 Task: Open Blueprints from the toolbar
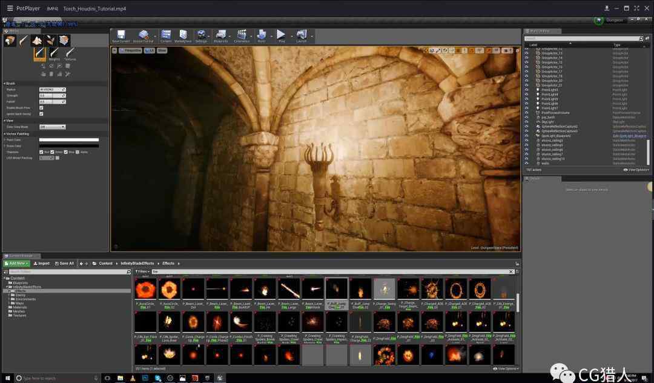click(x=220, y=36)
